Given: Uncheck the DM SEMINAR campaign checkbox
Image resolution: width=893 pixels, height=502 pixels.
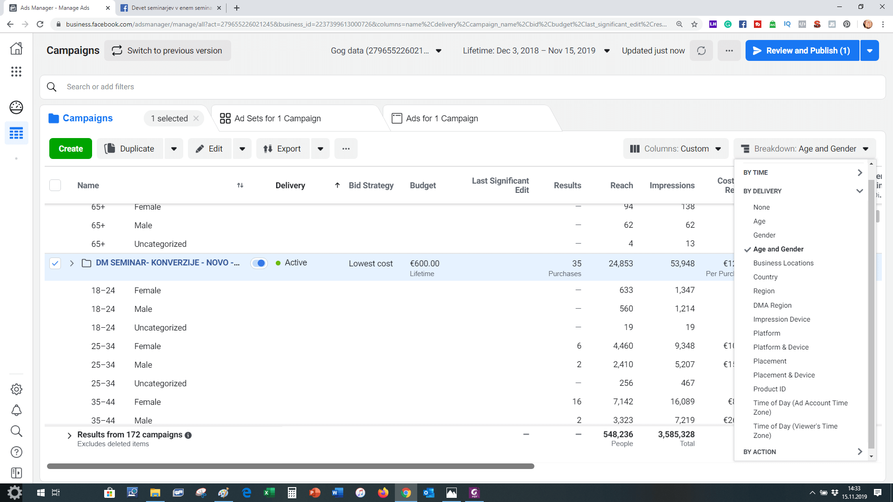Looking at the screenshot, I should point(55,264).
